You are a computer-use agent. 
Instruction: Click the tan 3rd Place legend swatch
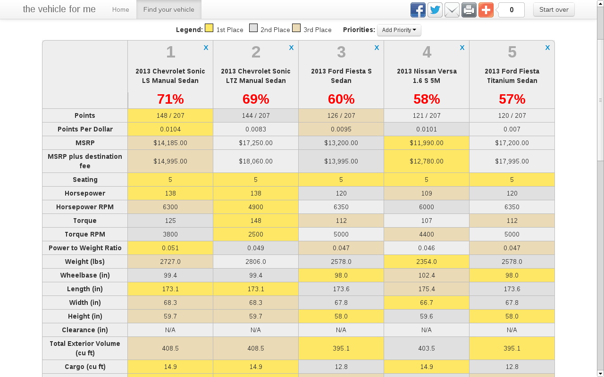tap(296, 28)
